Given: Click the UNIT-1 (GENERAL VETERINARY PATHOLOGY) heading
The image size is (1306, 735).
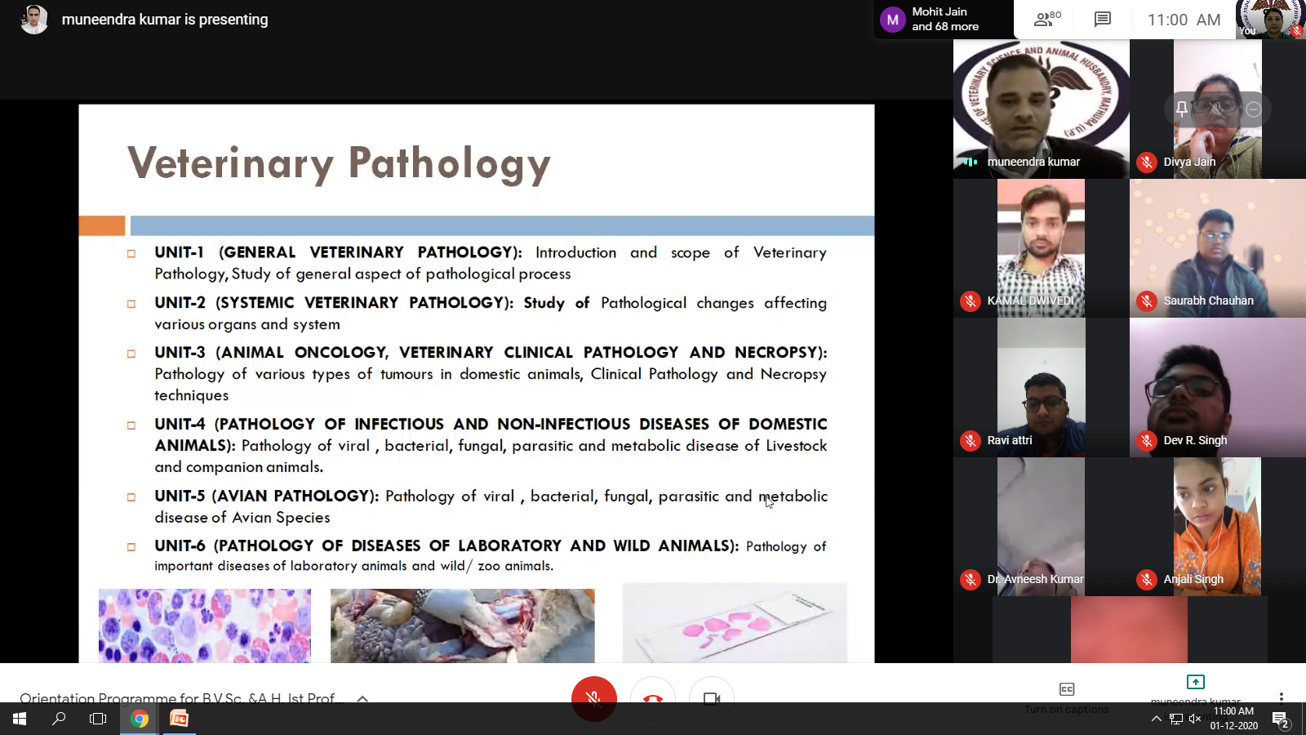Looking at the screenshot, I should pyautogui.click(x=338, y=252).
